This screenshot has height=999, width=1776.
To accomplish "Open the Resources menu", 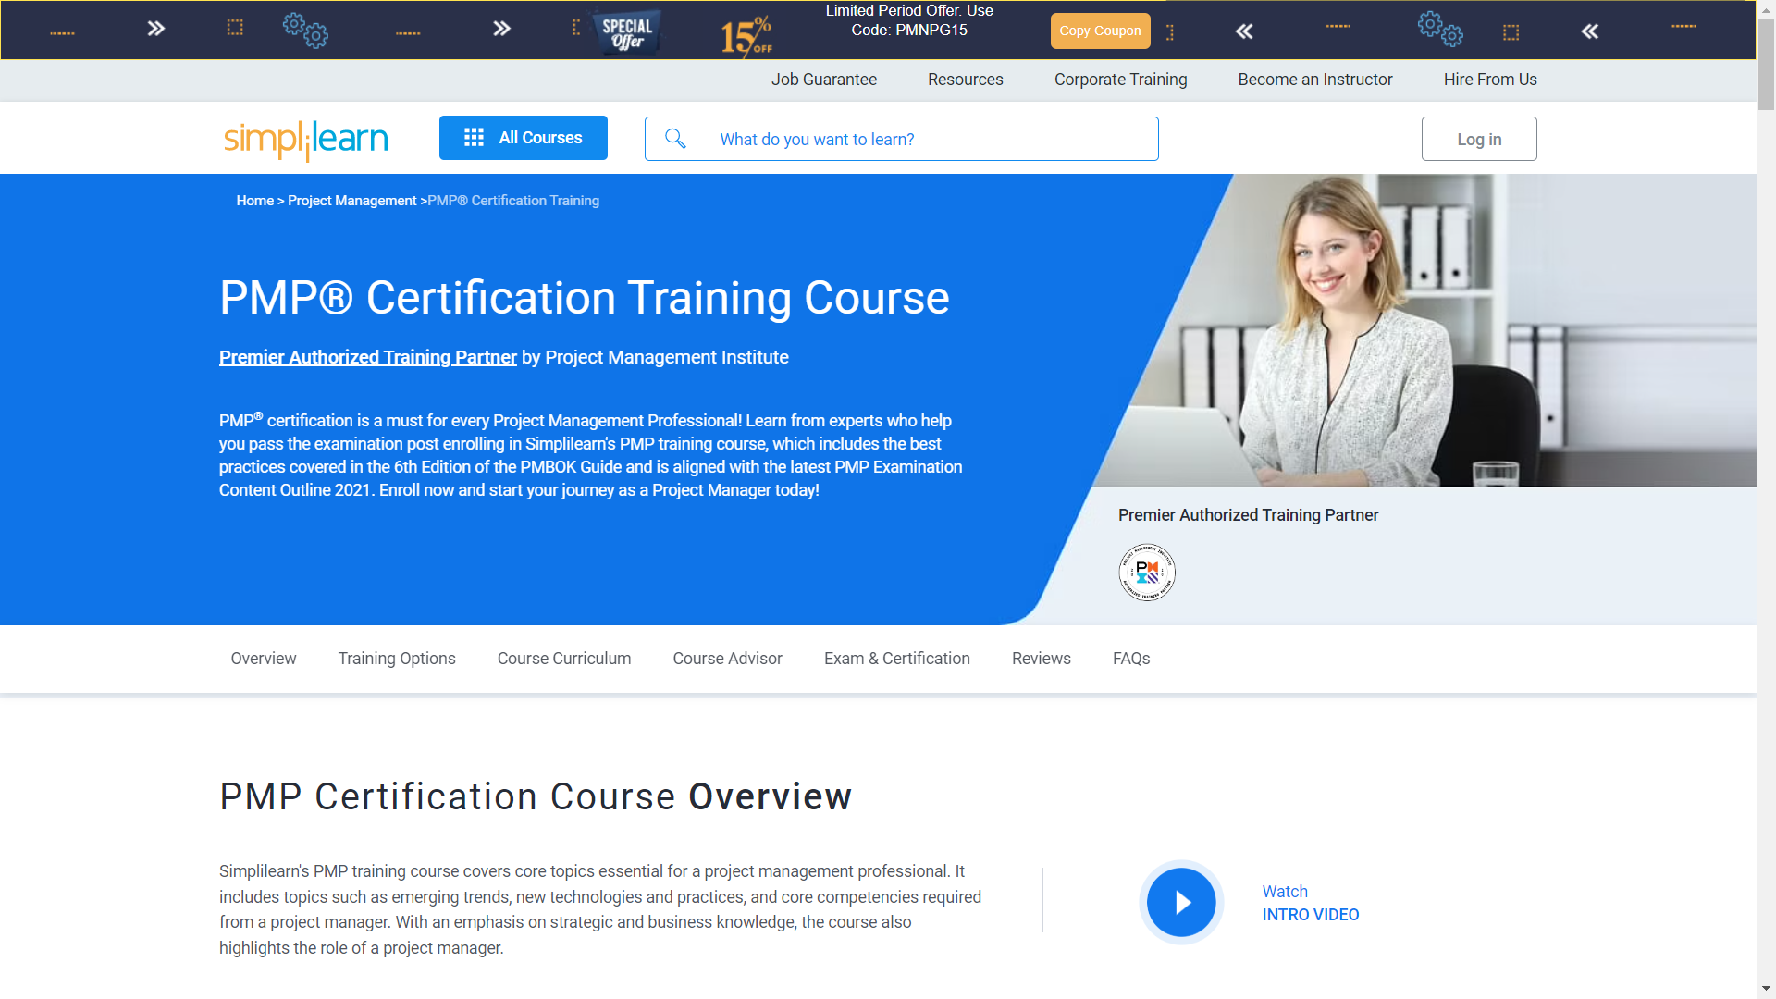I will pos(965,80).
